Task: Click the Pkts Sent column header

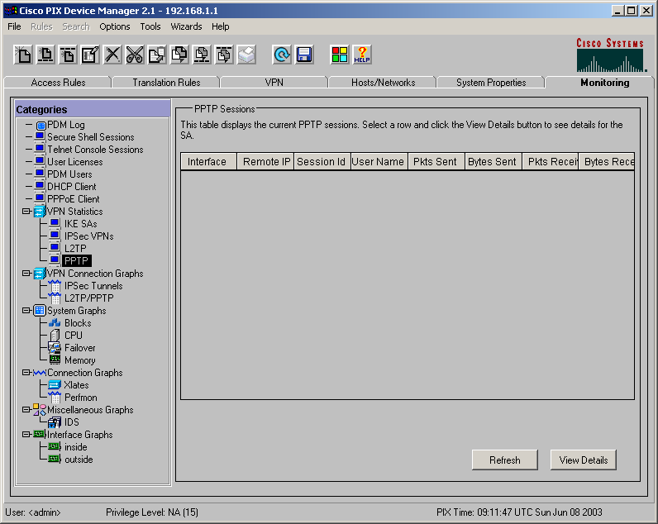Action: point(436,162)
